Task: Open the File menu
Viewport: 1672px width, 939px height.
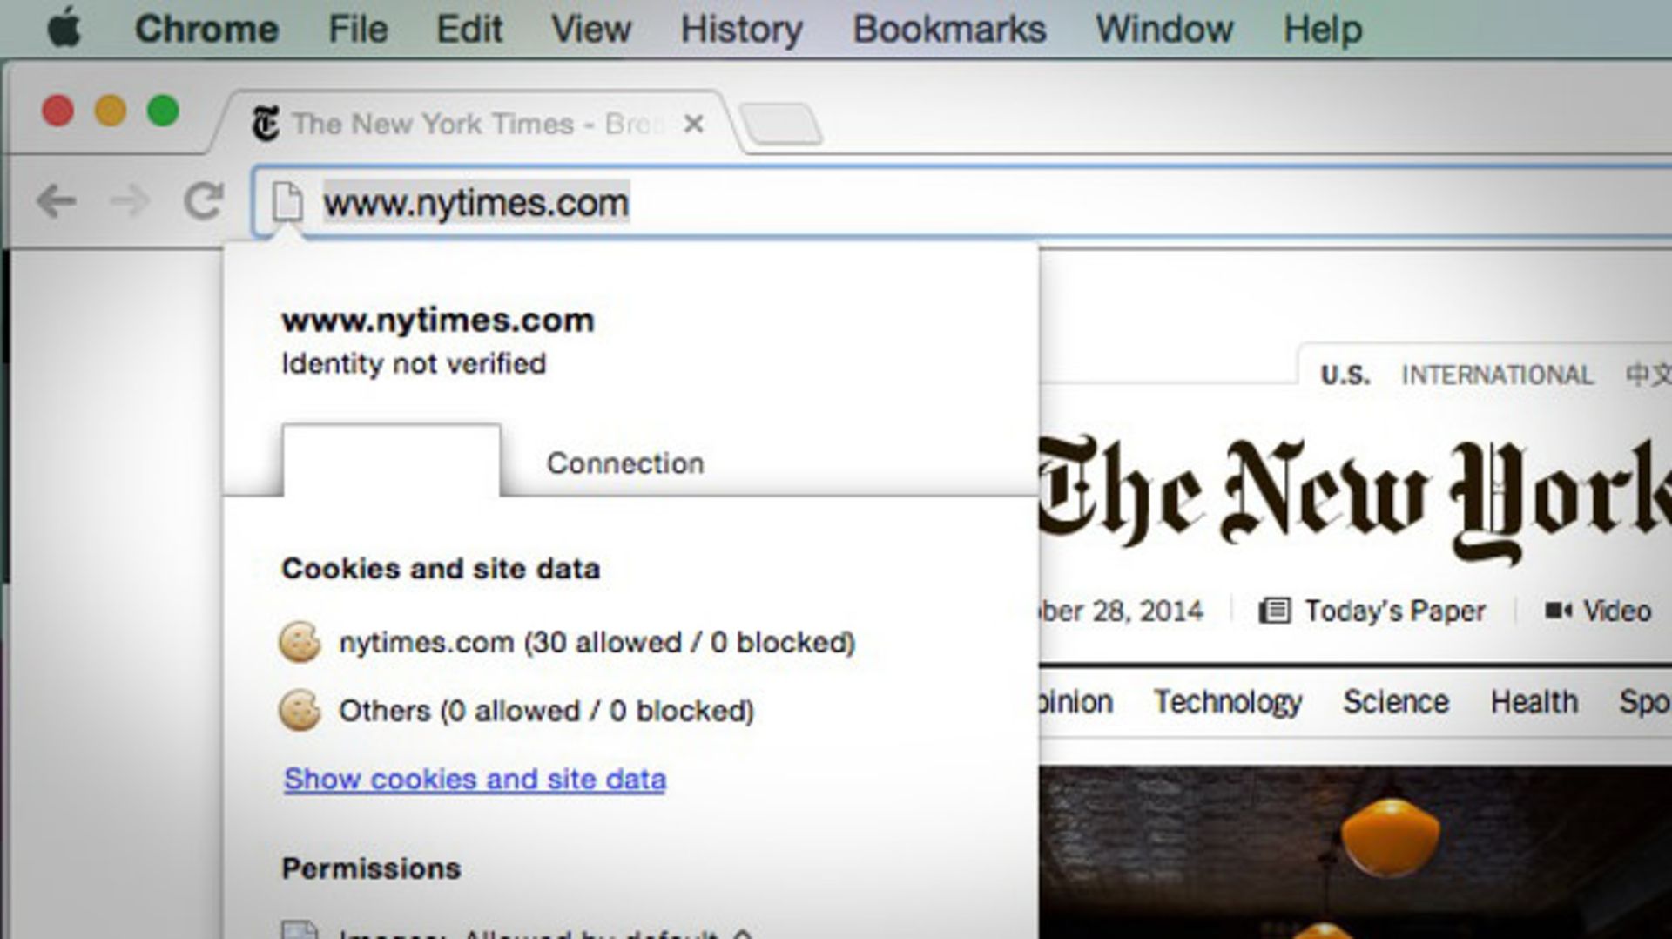Action: click(357, 29)
